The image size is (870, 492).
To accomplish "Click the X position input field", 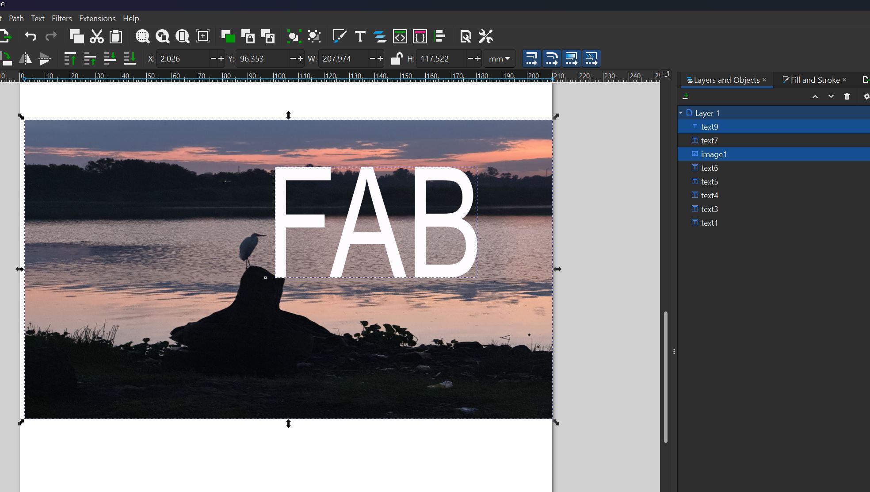I will coord(183,58).
